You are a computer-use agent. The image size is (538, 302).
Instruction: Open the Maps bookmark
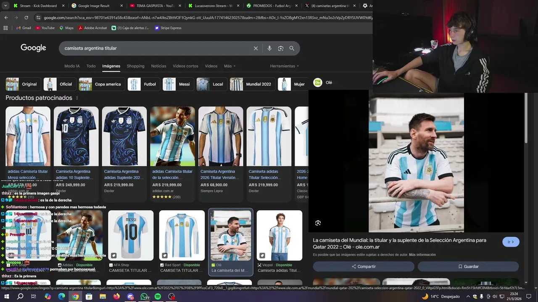(66, 28)
